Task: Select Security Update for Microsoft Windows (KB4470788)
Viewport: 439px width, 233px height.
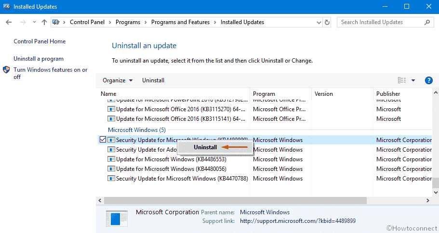Action: tap(182, 179)
